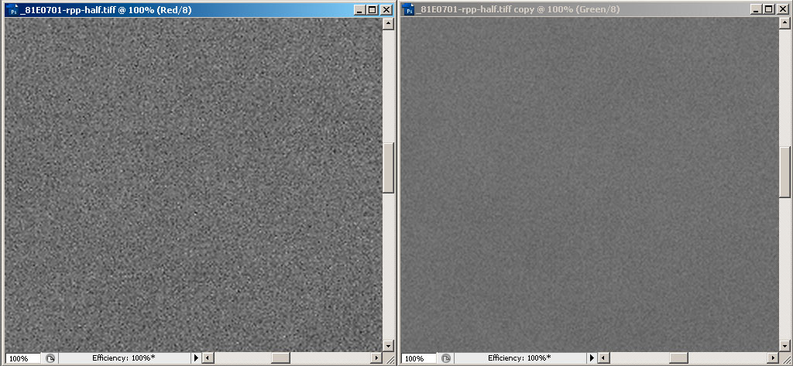Screen dimensions: 793x366
Task: Open the preview icon in the Red/8 status bar
Action: pyautogui.click(x=50, y=358)
